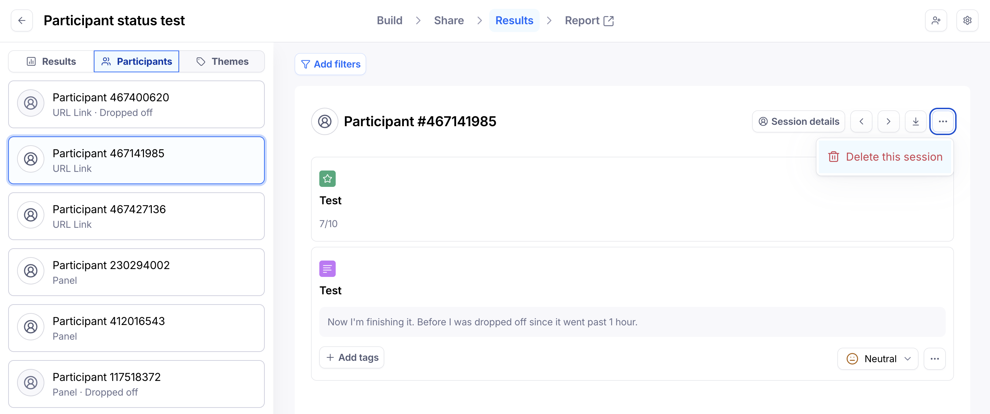This screenshot has height=414, width=990.
Task: Click the back arrow button
Action: click(22, 20)
